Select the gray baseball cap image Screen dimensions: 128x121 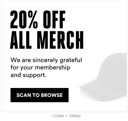(x=103, y=77)
